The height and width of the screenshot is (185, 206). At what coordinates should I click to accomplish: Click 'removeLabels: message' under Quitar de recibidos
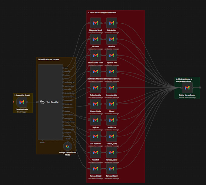(x=187, y=98)
